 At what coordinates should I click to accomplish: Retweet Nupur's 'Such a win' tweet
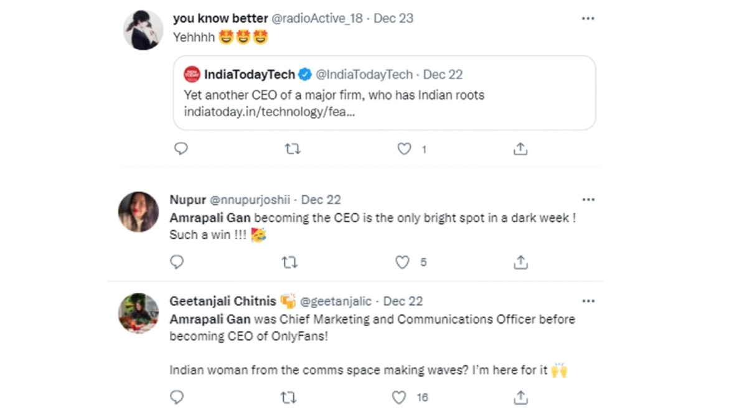[x=289, y=262]
